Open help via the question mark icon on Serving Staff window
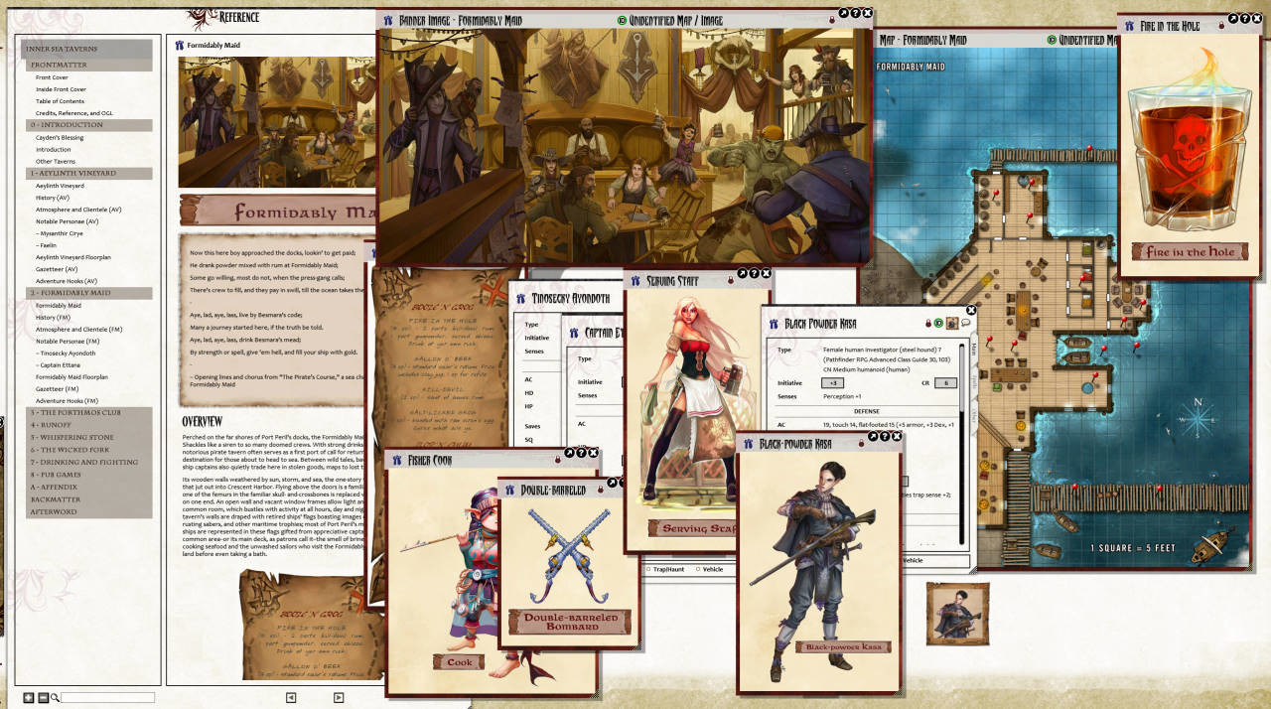The width and height of the screenshot is (1271, 709). 754,273
